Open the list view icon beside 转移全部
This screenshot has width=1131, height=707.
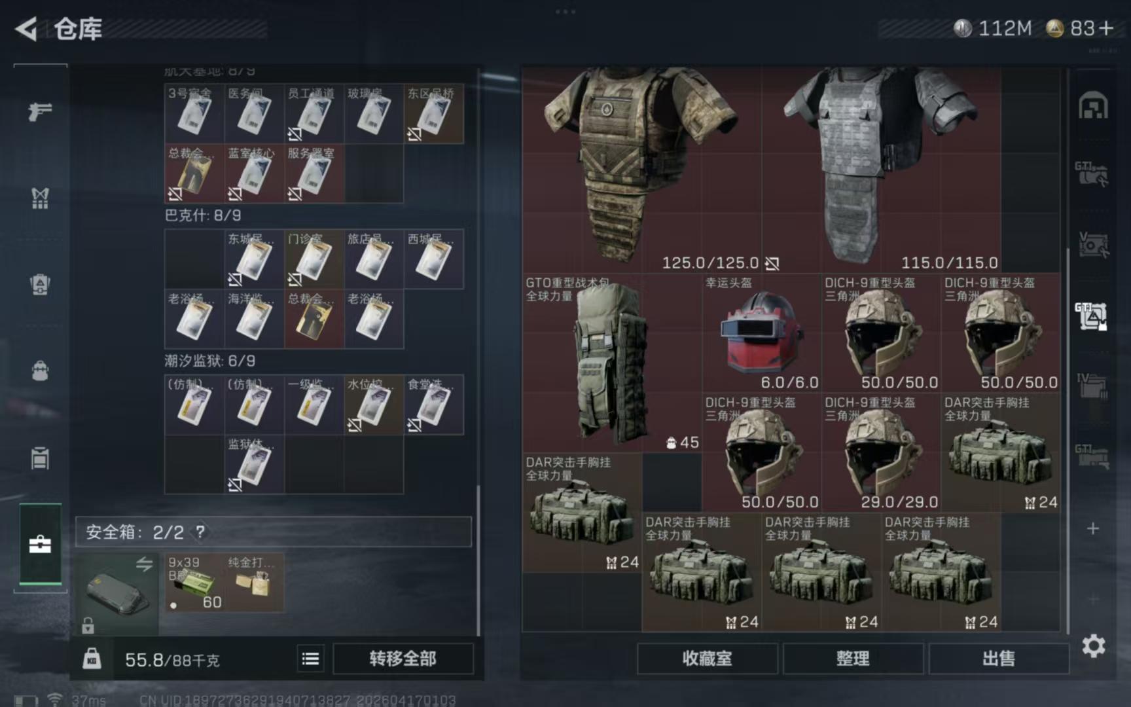(x=311, y=659)
